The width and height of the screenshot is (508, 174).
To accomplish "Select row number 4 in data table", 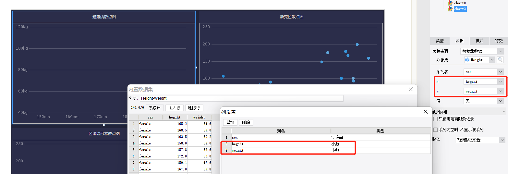I will tap(134, 143).
